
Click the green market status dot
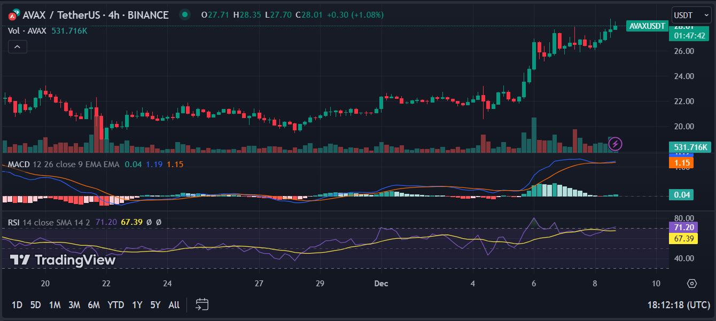[185, 15]
